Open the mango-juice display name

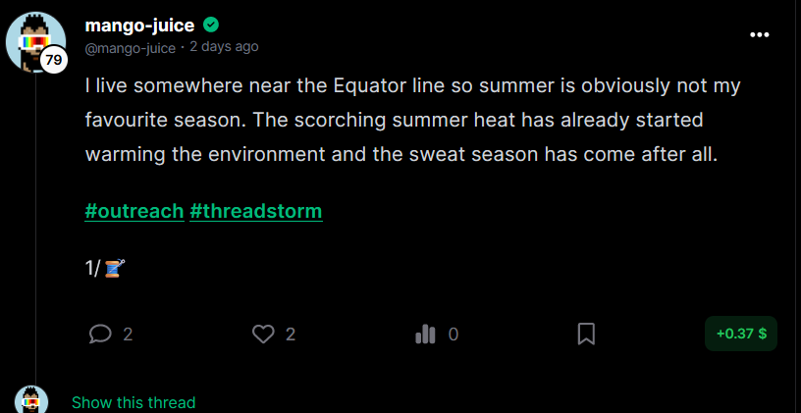[x=139, y=25]
